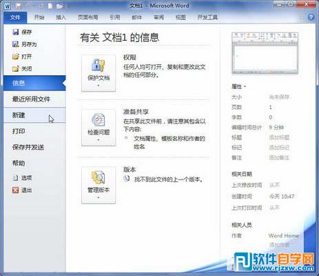Switch to the 页面布局 (Page Layout) tab
Viewport: 319px width, 276px height.
(88, 17)
